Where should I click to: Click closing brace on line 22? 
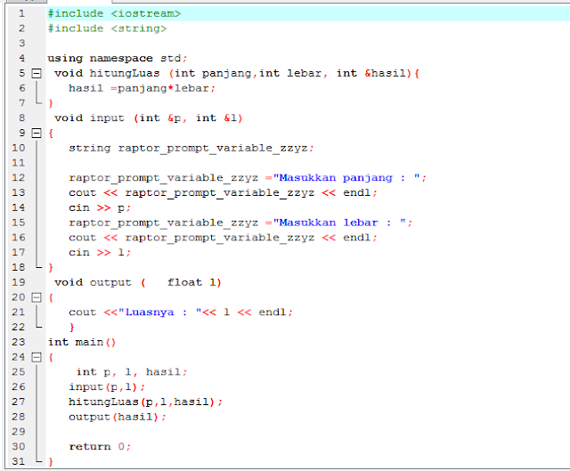coord(72,327)
